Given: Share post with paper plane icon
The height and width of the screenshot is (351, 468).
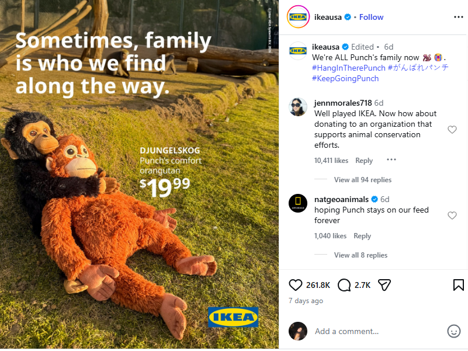Looking at the screenshot, I should [x=384, y=285].
